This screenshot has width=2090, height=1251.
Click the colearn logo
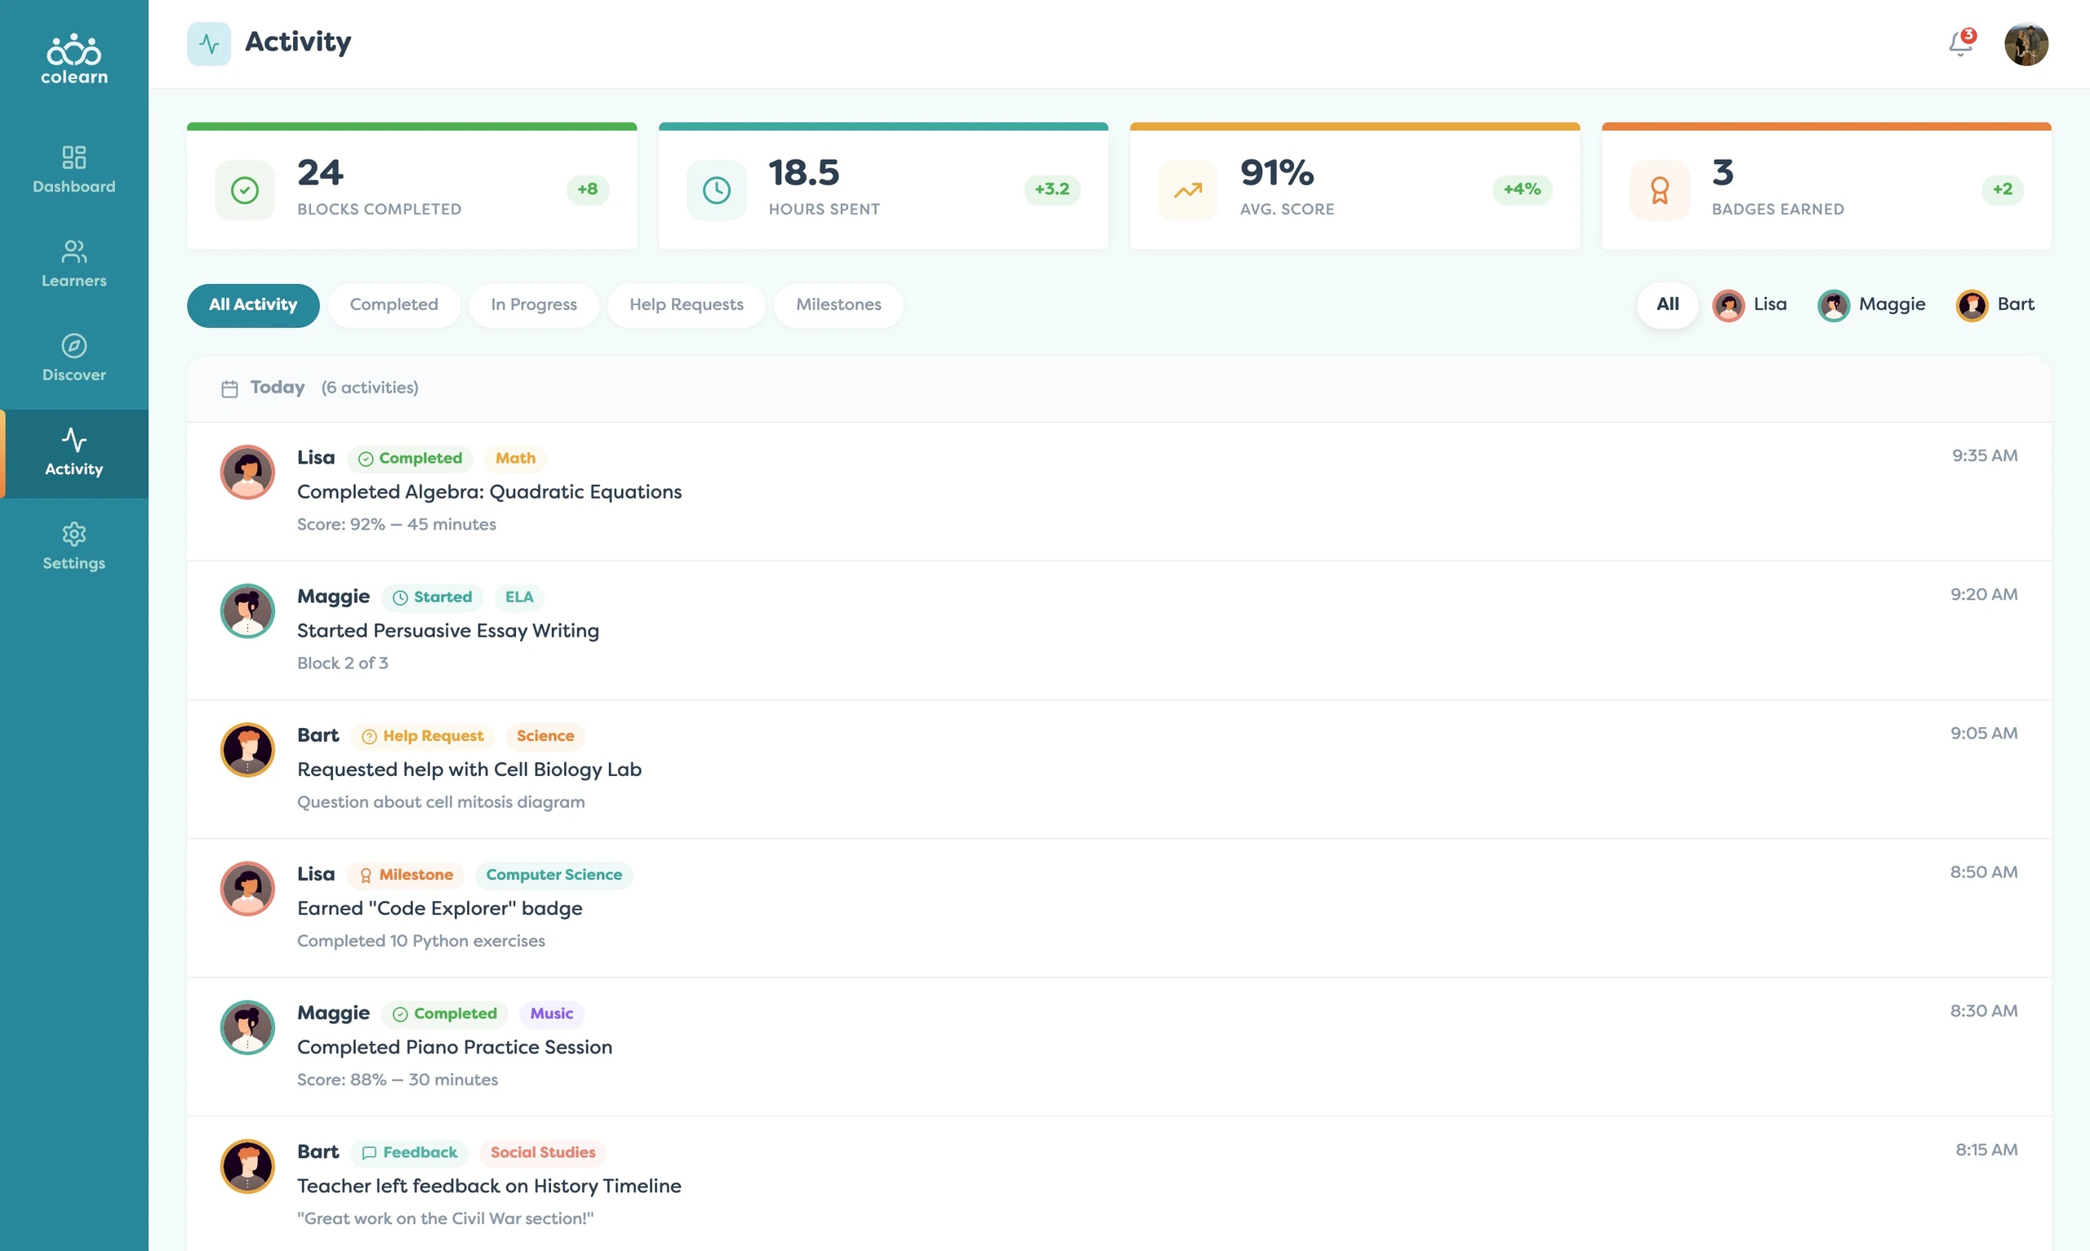pos(74,59)
